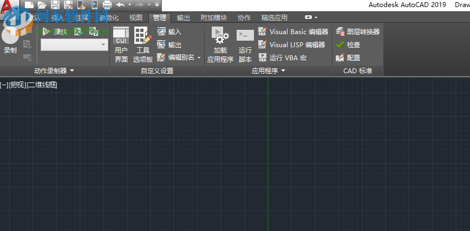Expand the 编辑别名 dropdown arrow
Viewport: 470px width, 231px height.
pyautogui.click(x=199, y=57)
